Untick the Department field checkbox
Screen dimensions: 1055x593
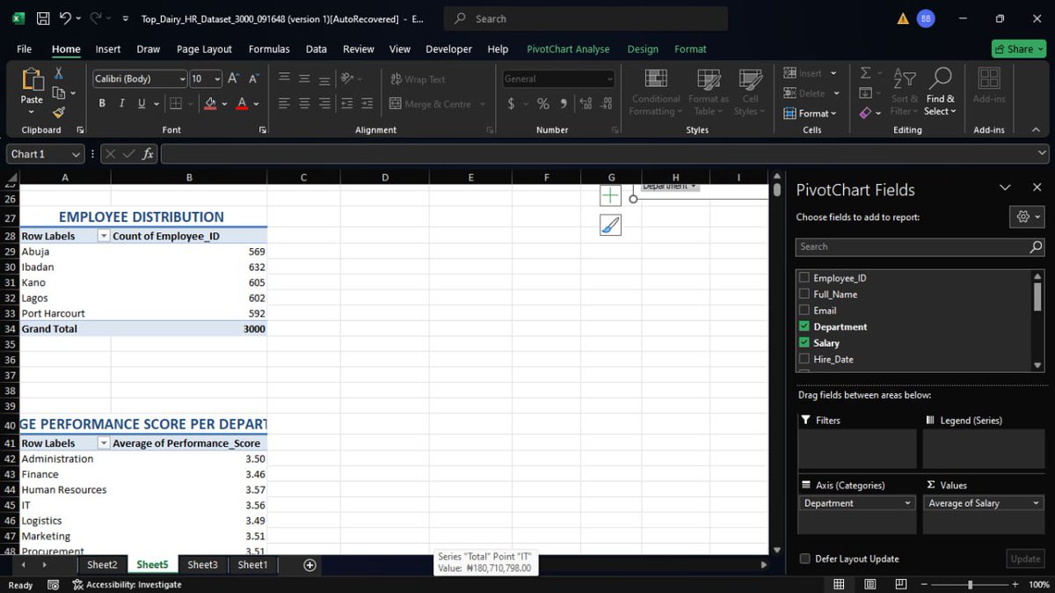point(804,326)
